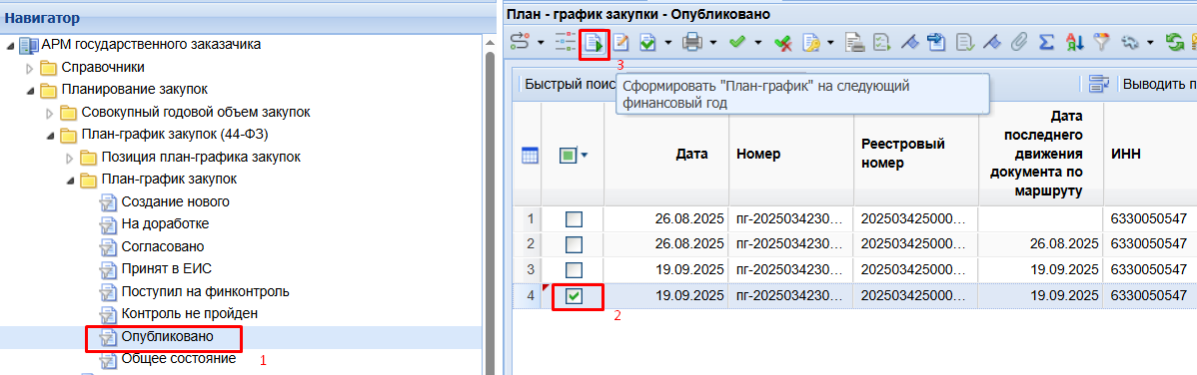Click the green refresh arrows icon
The height and width of the screenshot is (375, 1197).
pyautogui.click(x=1174, y=43)
